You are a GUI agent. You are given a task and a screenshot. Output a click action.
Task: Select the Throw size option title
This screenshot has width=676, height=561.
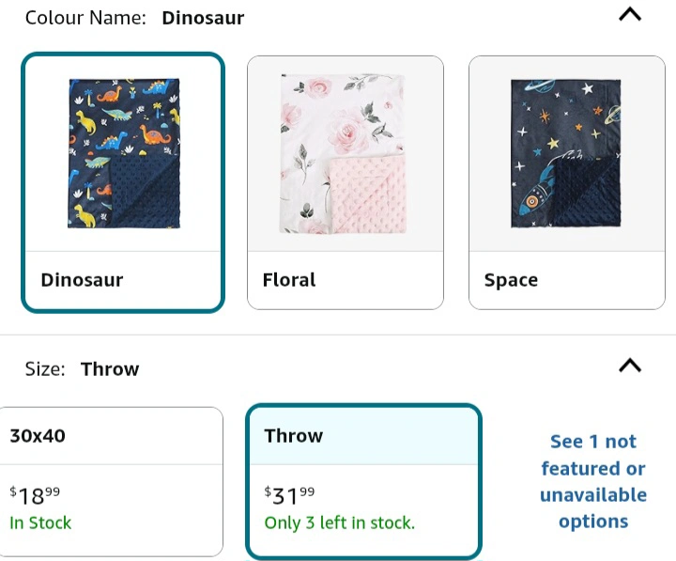(x=293, y=436)
